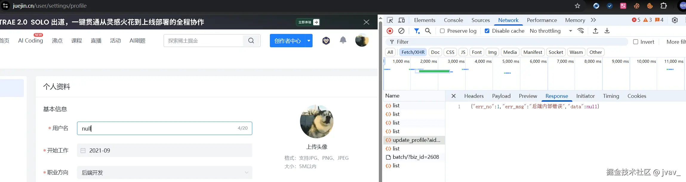The image size is (686, 182).
Task: View the request Headers tab
Action: point(474,96)
